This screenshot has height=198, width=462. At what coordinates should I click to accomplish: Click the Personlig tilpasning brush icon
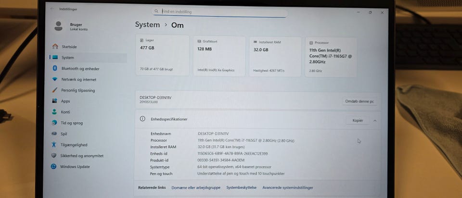tap(55, 90)
